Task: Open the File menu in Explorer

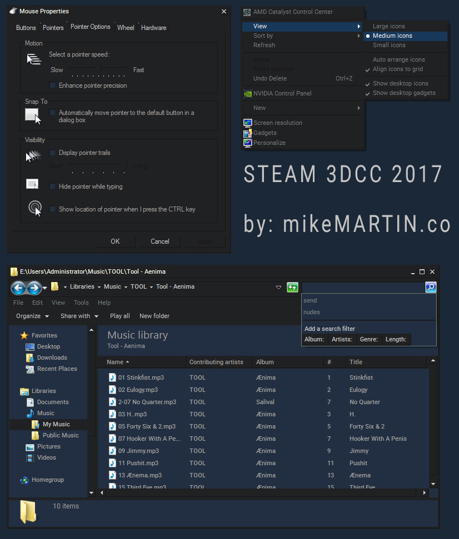Action: 18,303
